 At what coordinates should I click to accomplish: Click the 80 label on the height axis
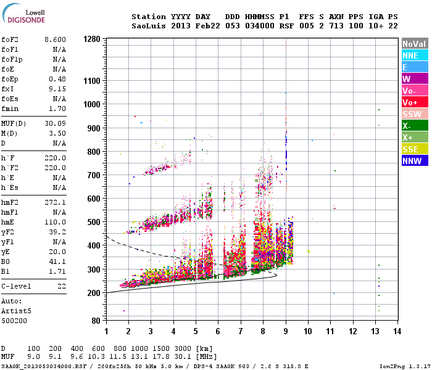96,321
